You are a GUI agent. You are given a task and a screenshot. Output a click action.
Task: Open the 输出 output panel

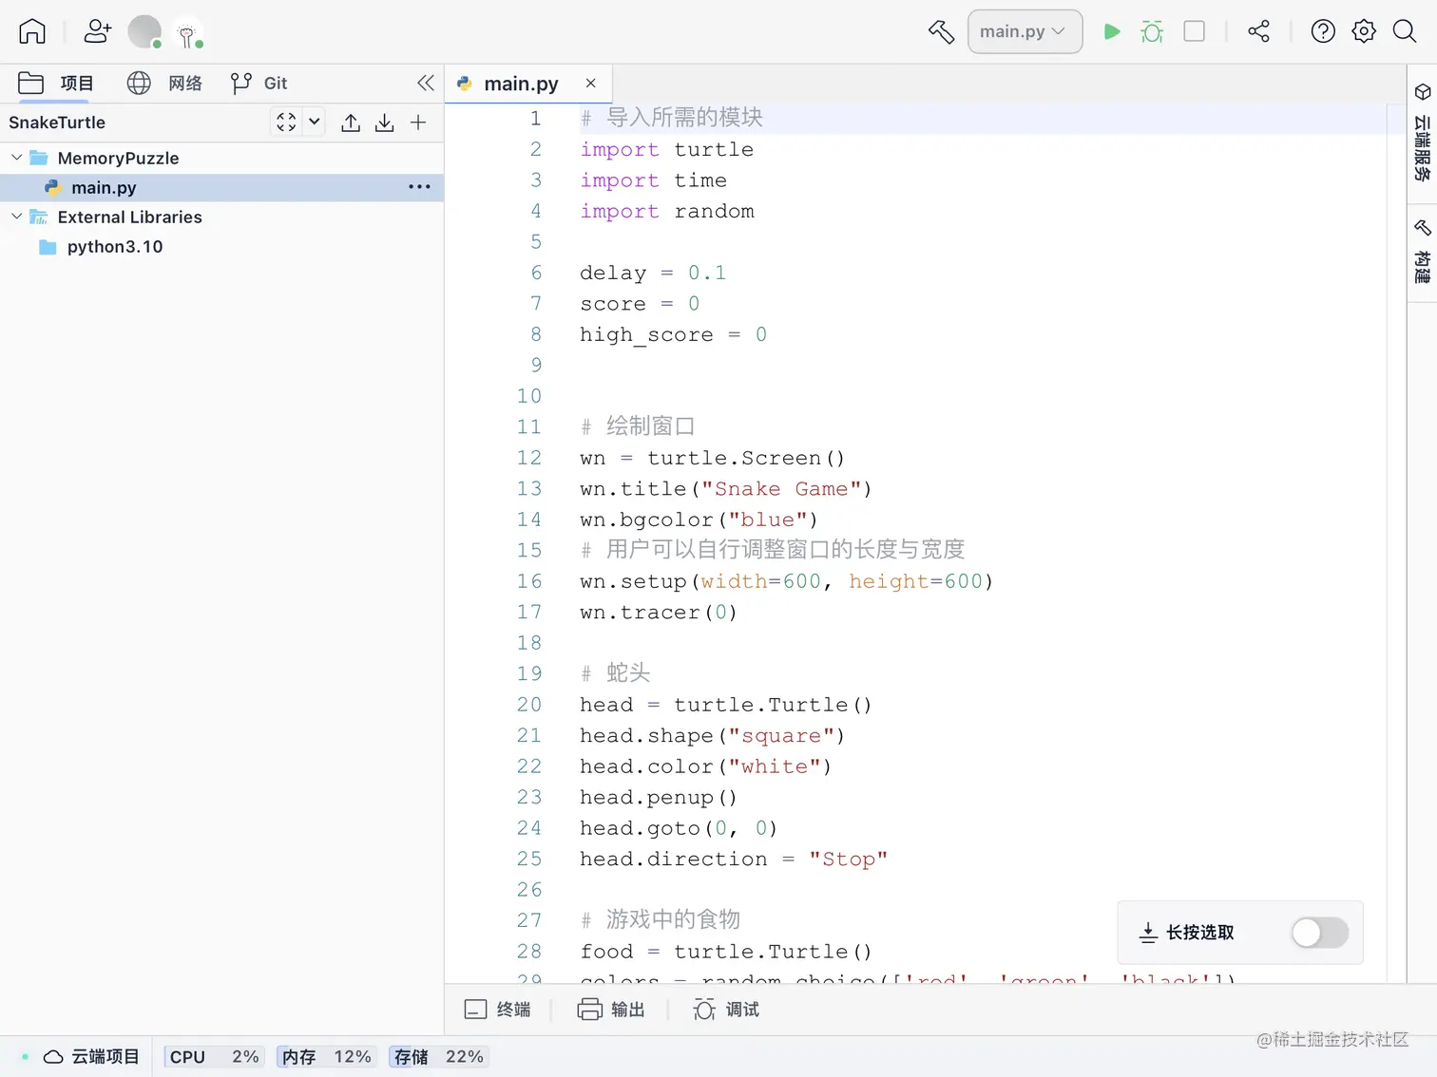click(611, 1010)
